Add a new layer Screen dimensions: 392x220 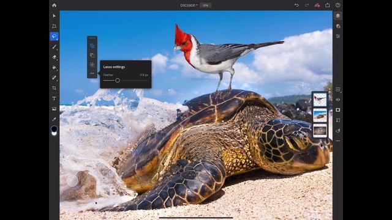[x=338, y=89]
